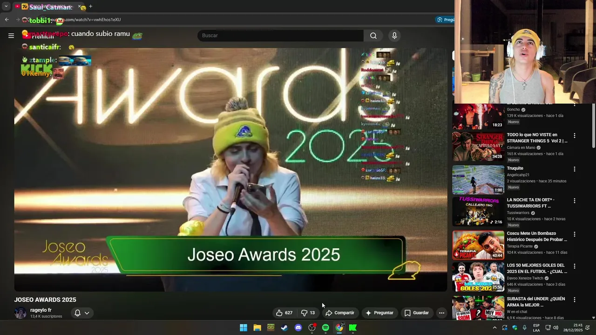Open volume control in system tray

pos(555,328)
